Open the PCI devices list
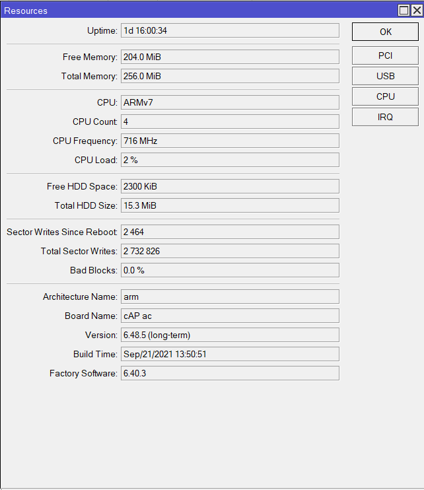The height and width of the screenshot is (490, 424). [x=385, y=55]
